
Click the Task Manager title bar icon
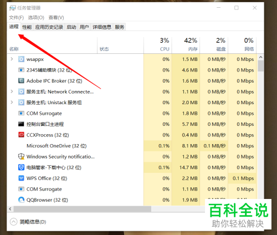(x=13, y=8)
